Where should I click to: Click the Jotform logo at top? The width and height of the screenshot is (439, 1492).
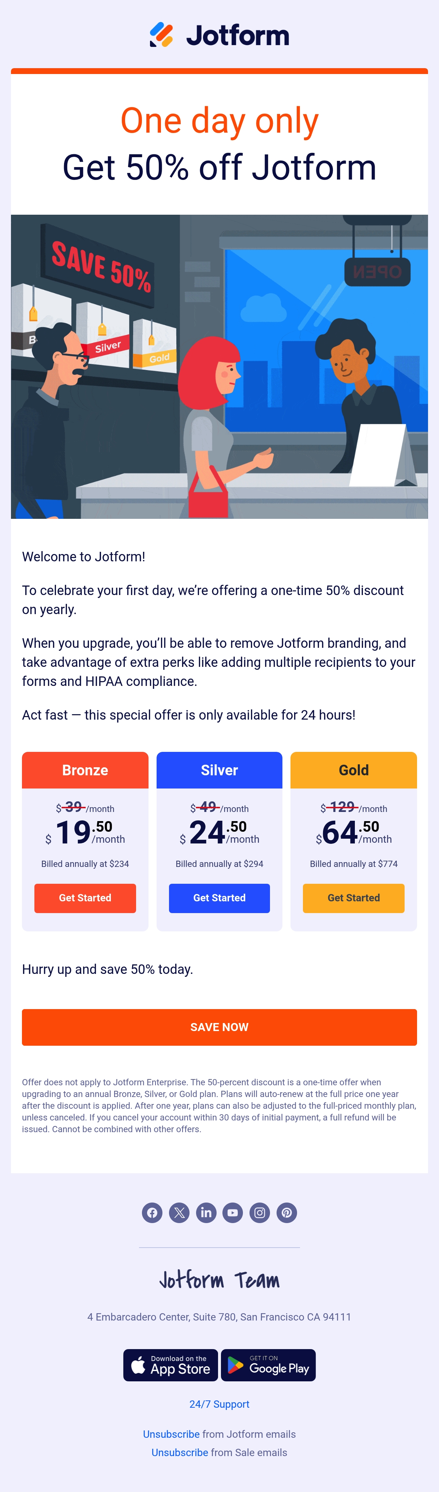pos(219,35)
